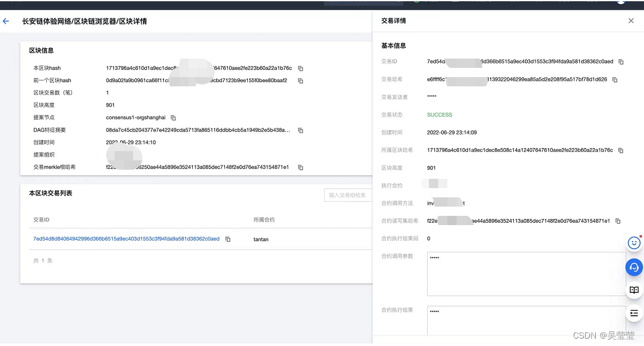The image size is (644, 346).
Task: Open the list menu floating button
Action: tap(634, 313)
